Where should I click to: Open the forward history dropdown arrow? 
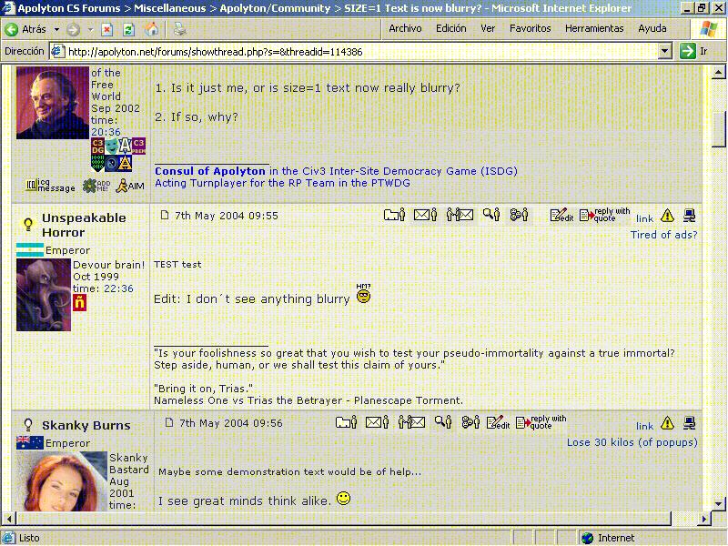pyautogui.click(x=88, y=29)
